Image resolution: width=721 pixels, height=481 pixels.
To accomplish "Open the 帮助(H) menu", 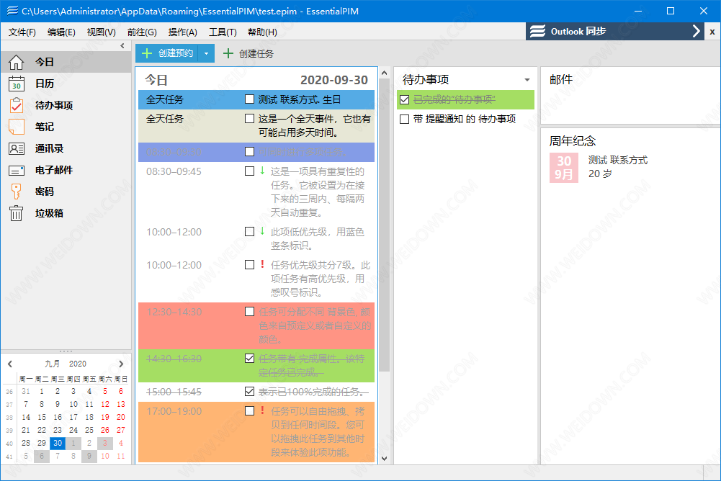I will 262,32.
